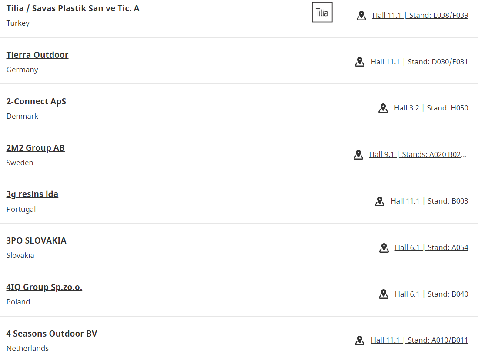Viewport: 478px width, 357px height.
Task: Show Hall 3.2 Stand H050 location
Action: tap(431, 108)
